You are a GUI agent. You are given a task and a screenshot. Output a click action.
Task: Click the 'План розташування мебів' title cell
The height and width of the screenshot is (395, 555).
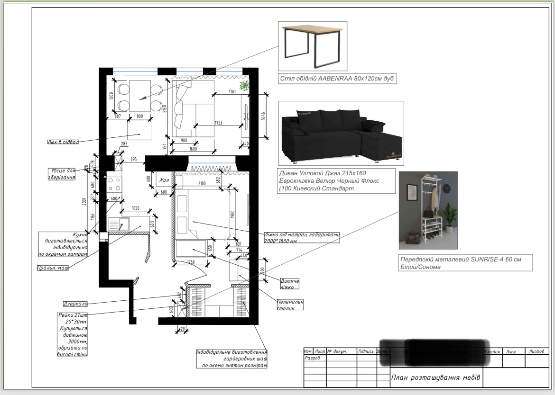click(436, 377)
